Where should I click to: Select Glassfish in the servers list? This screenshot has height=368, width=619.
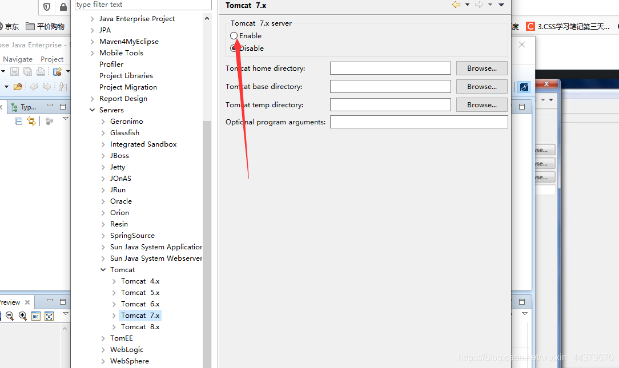[x=124, y=133]
